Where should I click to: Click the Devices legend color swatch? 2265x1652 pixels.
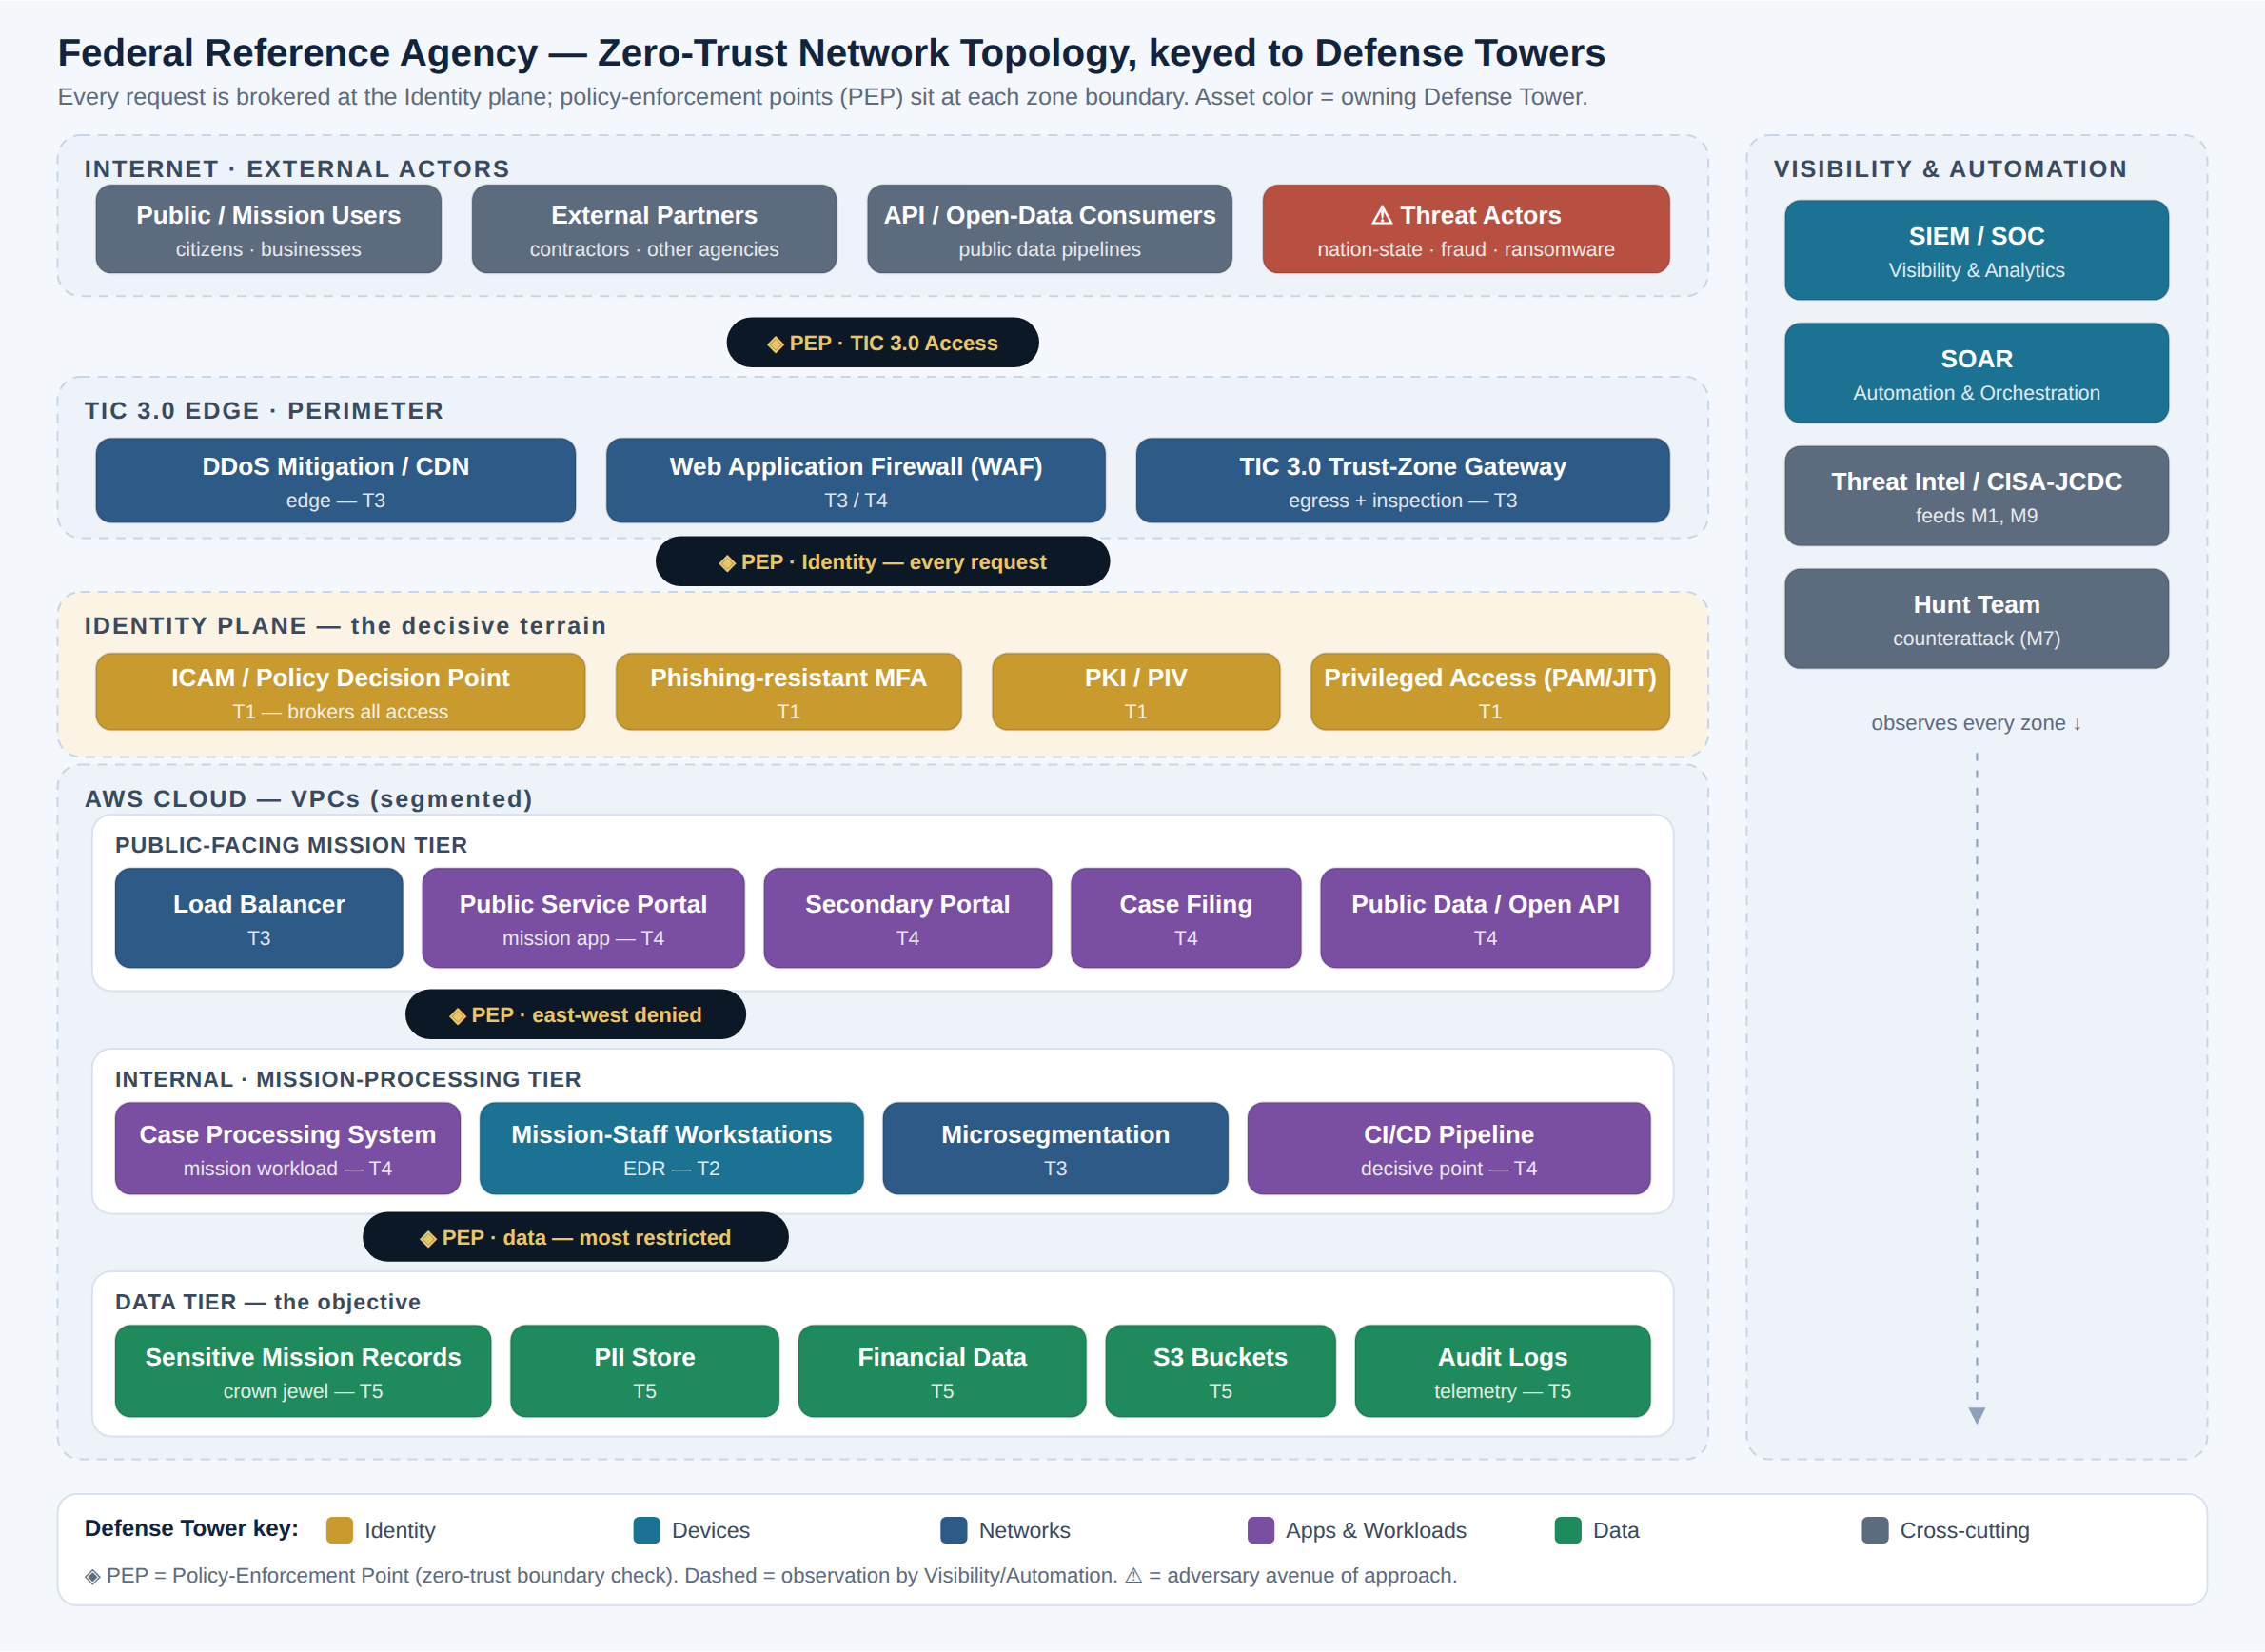point(647,1530)
